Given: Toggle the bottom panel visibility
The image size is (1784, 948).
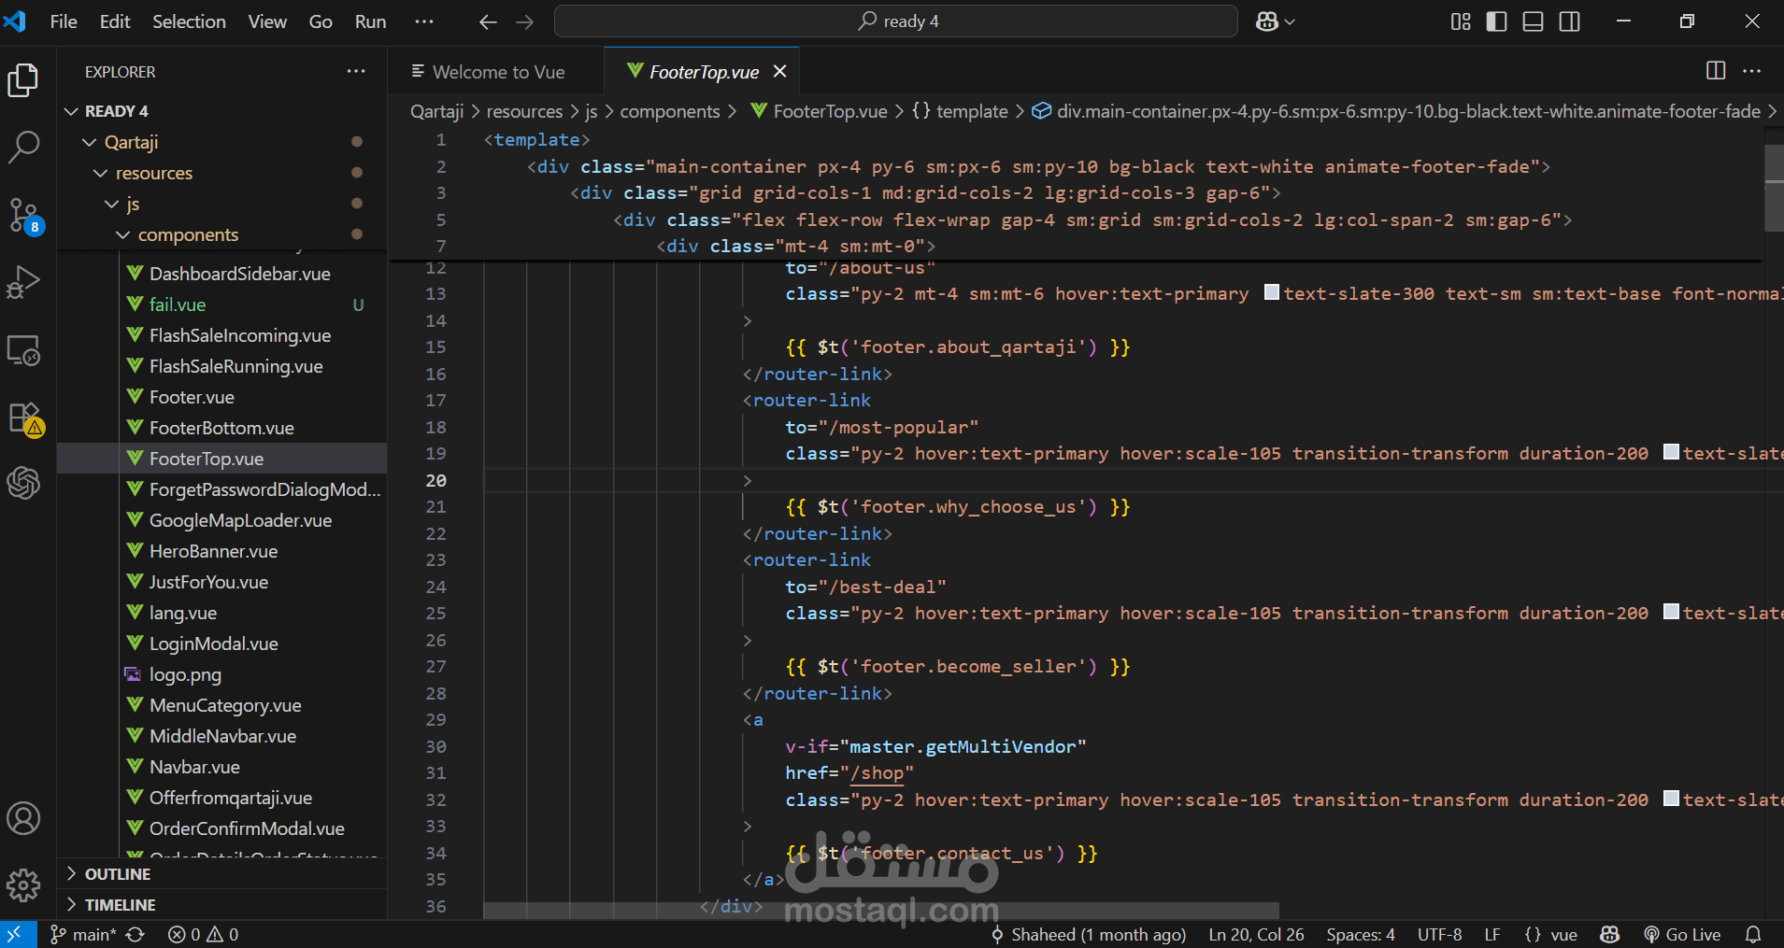Looking at the screenshot, I should click(1533, 21).
